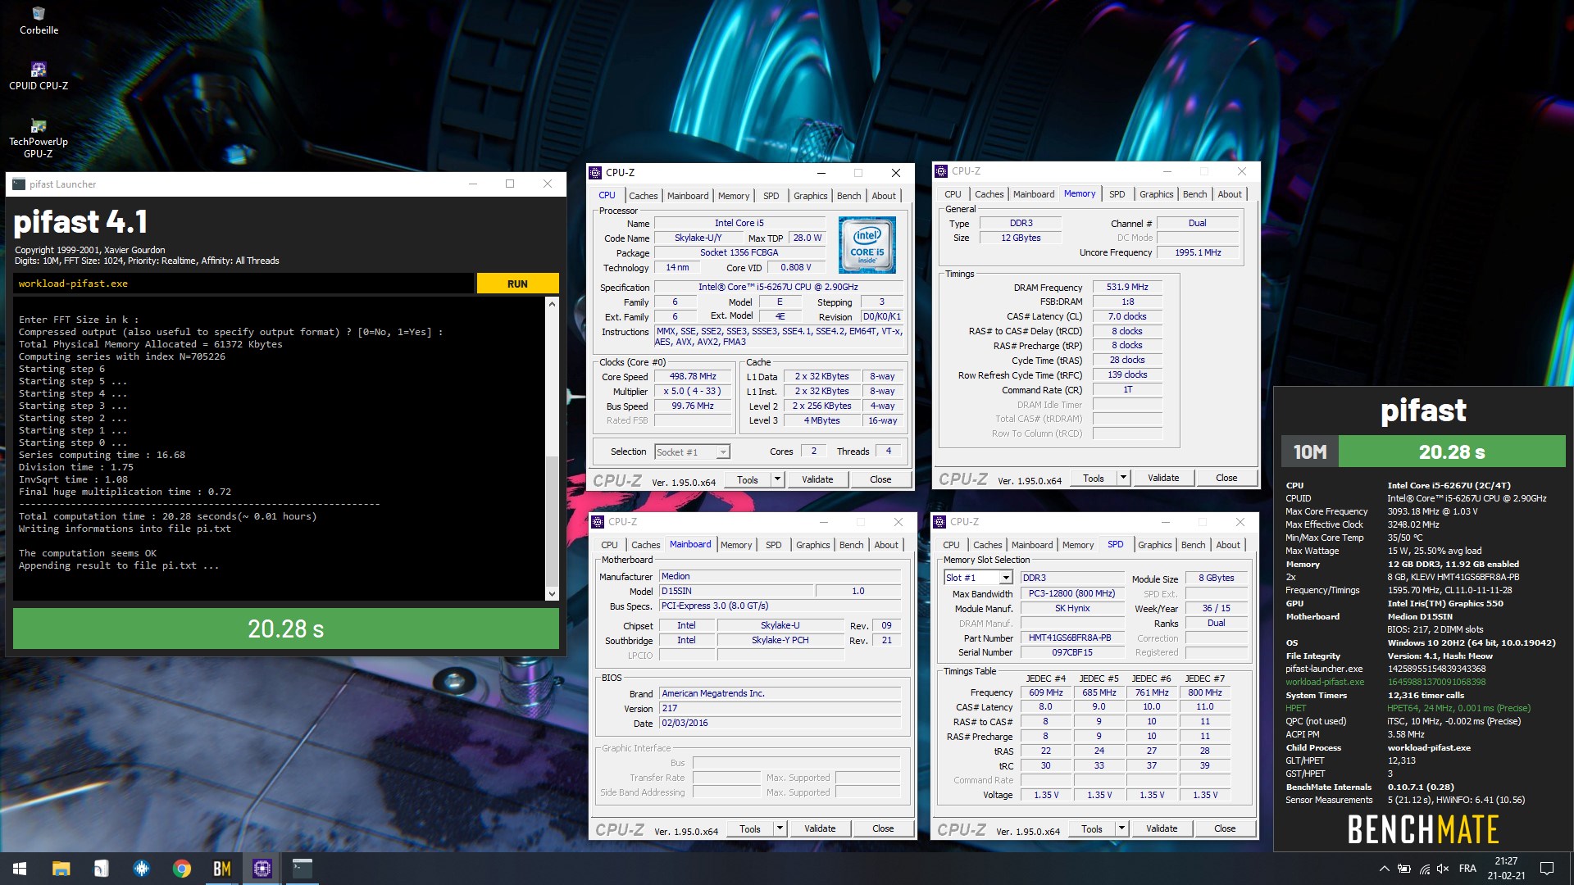This screenshot has height=885, width=1574.
Task: Switch to Graphics tab in the Memory window
Action: tap(1156, 194)
